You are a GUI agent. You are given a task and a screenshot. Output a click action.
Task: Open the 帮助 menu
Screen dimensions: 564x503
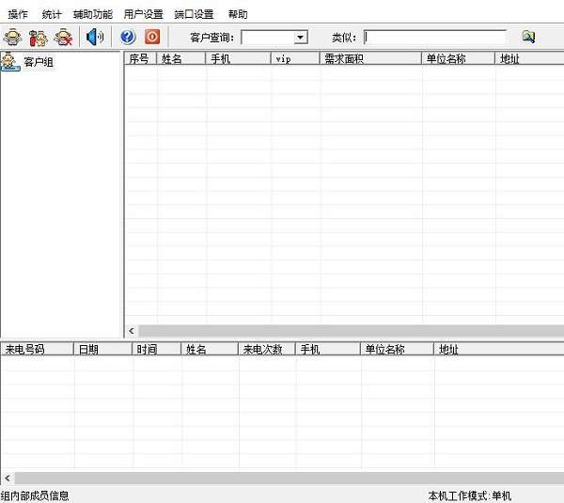(238, 14)
